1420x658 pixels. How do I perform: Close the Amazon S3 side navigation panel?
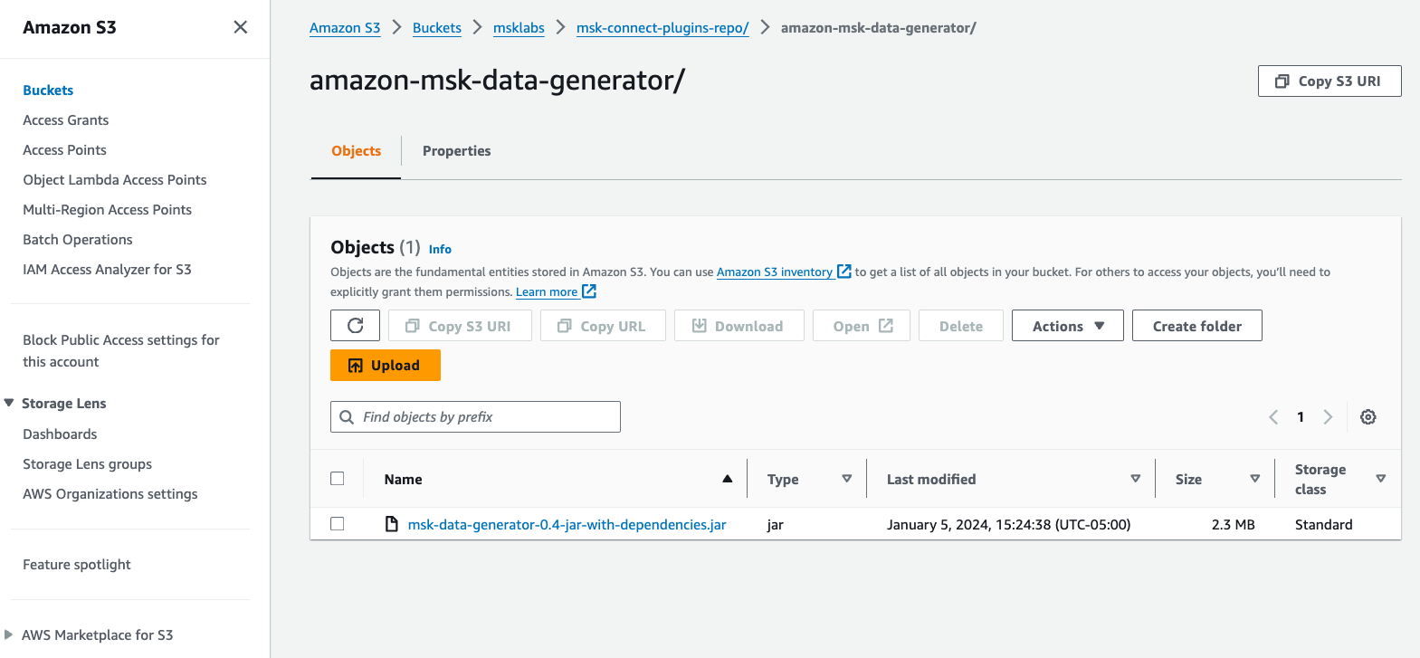[x=240, y=27]
